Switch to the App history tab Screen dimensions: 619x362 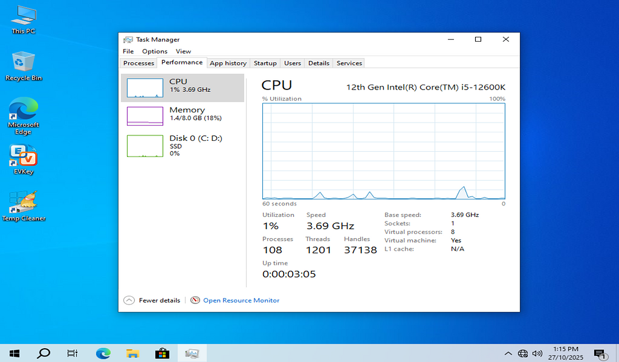point(228,63)
